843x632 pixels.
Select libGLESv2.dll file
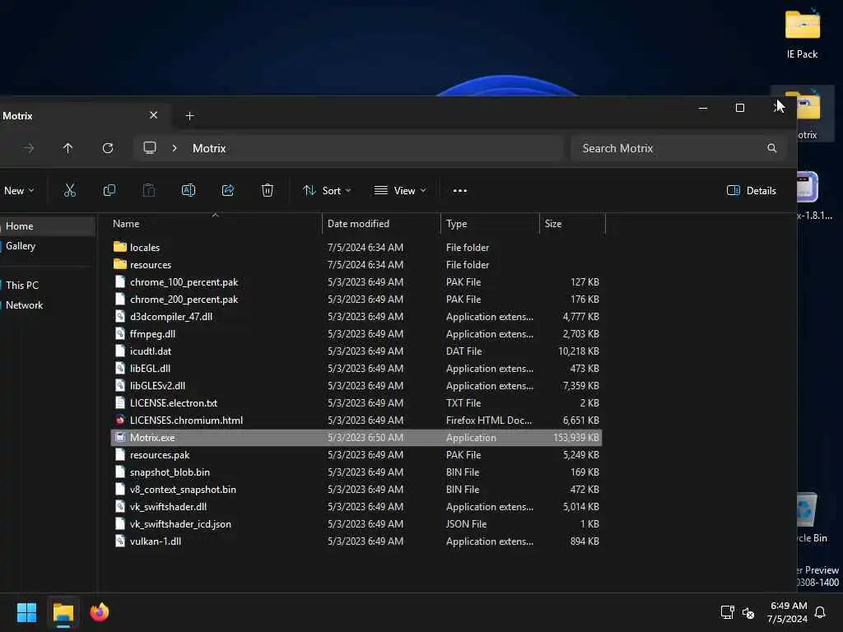pos(356,386)
